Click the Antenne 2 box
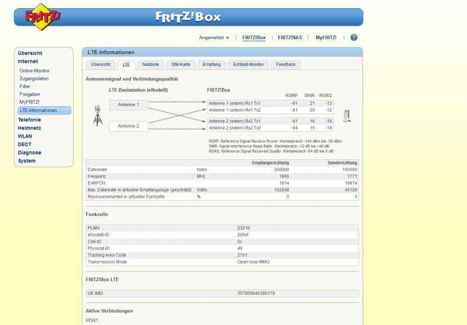This screenshot has width=467, height=325. pyautogui.click(x=128, y=126)
